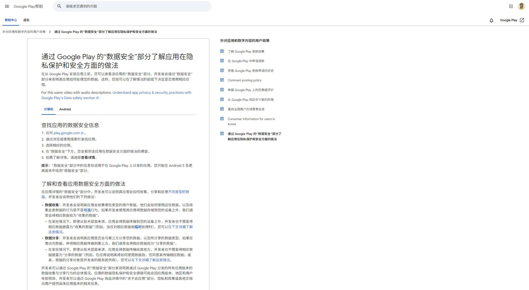
Task: Click the 可选 glossary term
Action: tap(87, 210)
